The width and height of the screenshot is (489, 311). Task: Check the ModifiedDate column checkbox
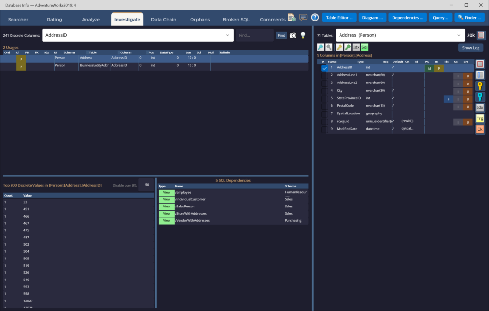324,129
